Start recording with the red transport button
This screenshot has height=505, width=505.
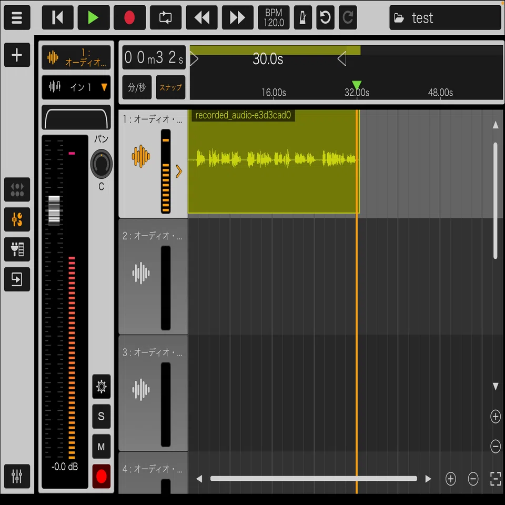coord(129,17)
